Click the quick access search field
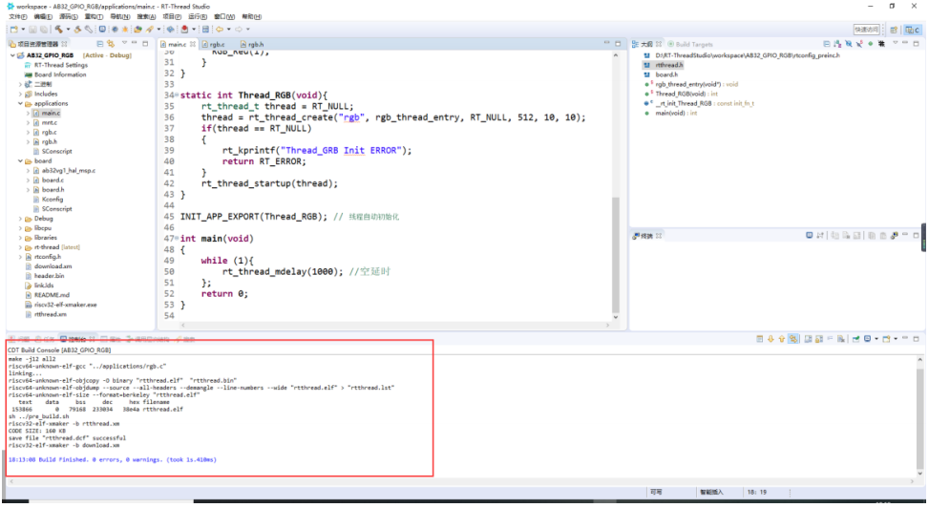 pyautogui.click(x=866, y=30)
